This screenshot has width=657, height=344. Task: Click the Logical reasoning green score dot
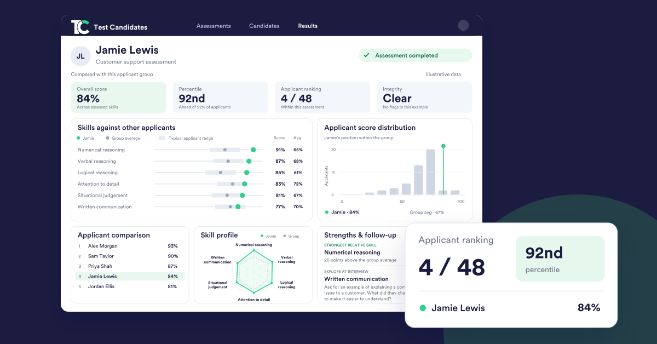coord(246,173)
